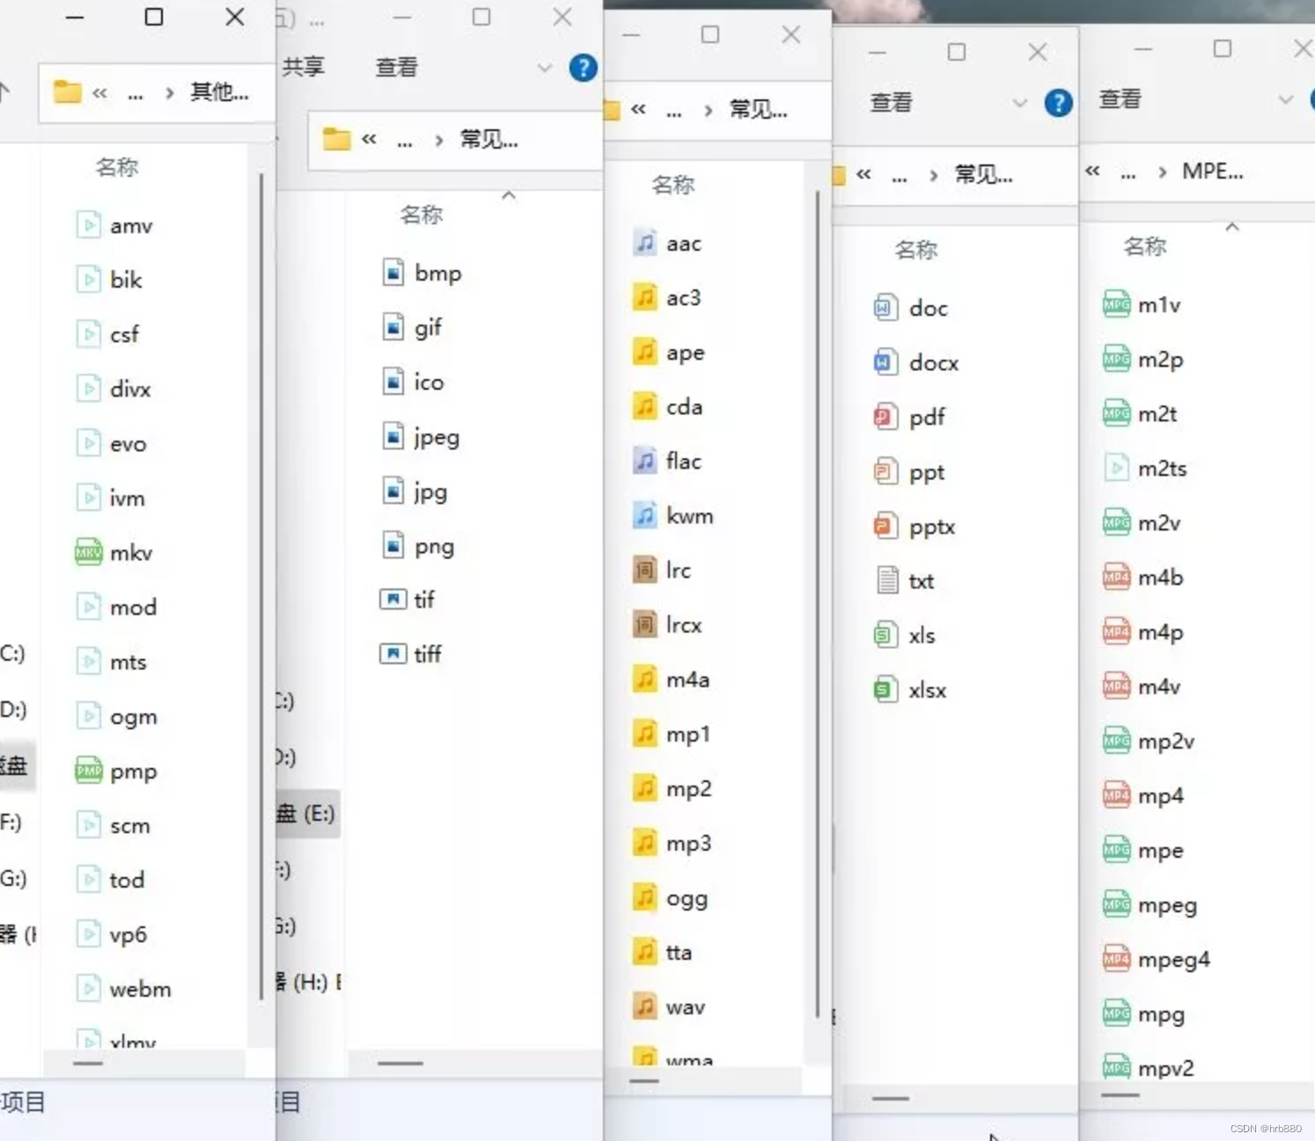Open 查看 tab in images window
This screenshot has height=1141, width=1315.
point(396,67)
